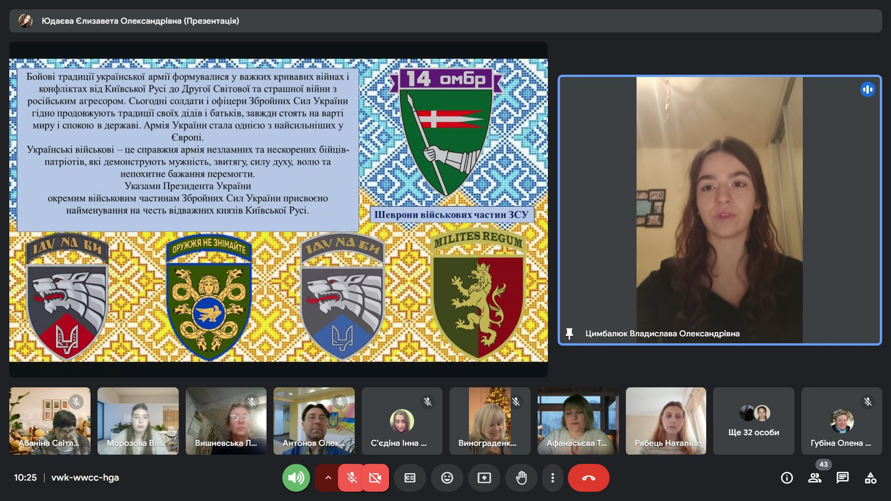Click Губіна Олена's round avatar
The width and height of the screenshot is (891, 501).
[842, 421]
